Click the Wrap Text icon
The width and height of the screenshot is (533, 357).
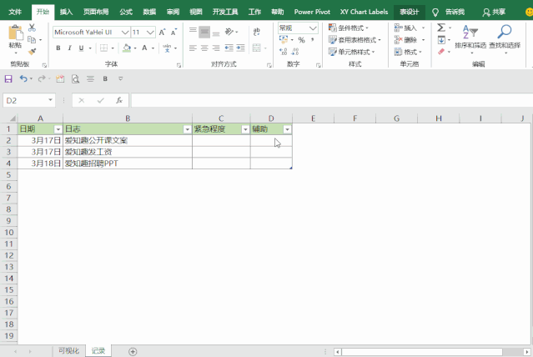[257, 32]
